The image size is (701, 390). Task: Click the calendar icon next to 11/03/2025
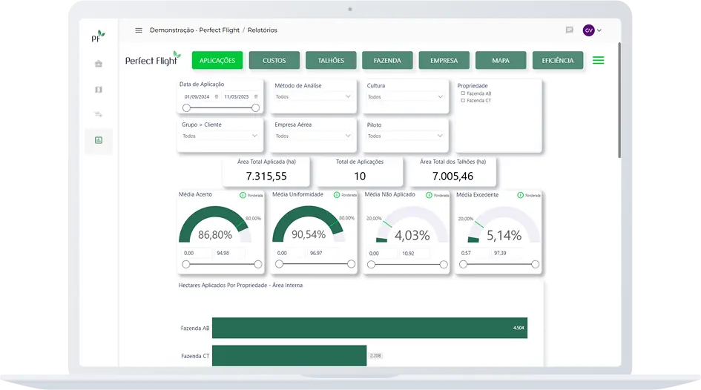pos(256,96)
